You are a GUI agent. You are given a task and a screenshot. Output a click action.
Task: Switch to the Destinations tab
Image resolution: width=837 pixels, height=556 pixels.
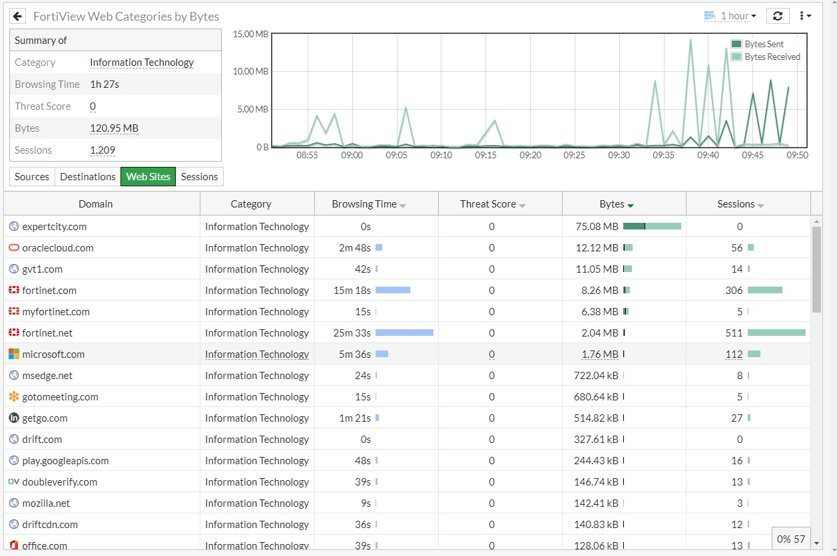click(x=88, y=177)
